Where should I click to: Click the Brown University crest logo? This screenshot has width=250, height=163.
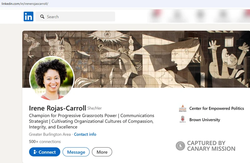[x=182, y=120]
